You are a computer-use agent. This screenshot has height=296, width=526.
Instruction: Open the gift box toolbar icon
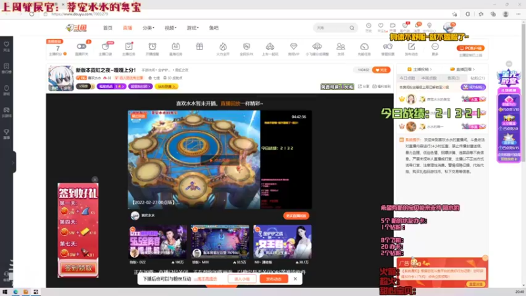click(x=200, y=47)
